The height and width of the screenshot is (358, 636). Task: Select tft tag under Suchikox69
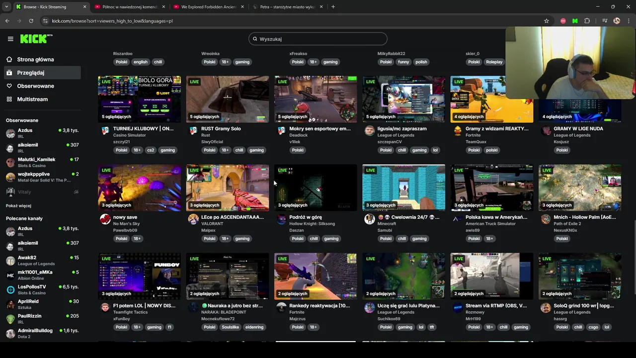click(432, 327)
